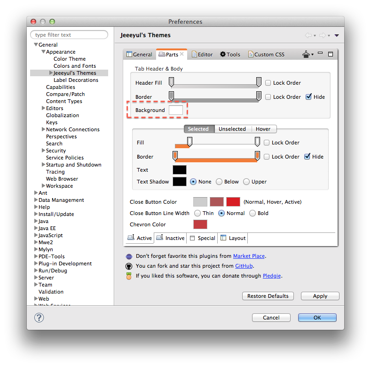
Task: Collapse the General tree node
Action: click(x=36, y=45)
